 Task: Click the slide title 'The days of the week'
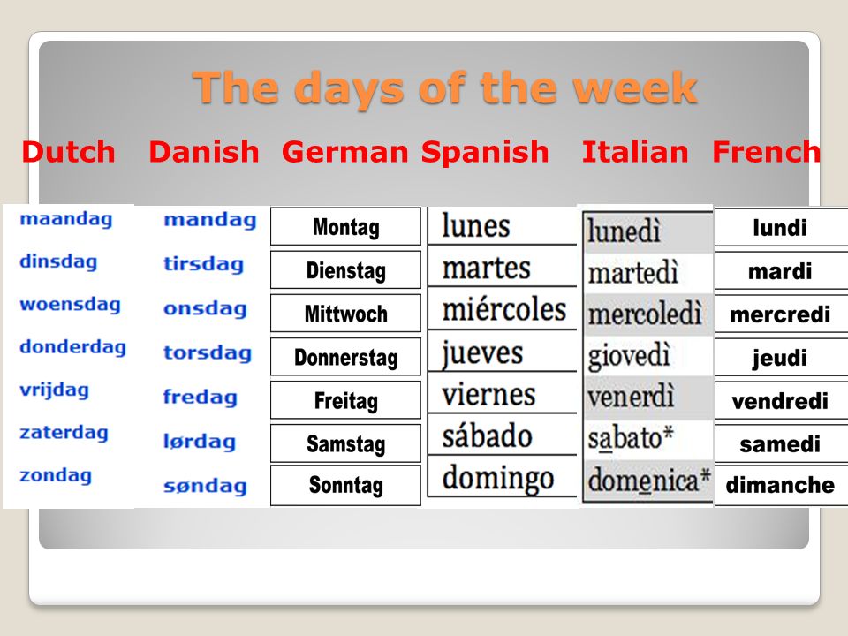coord(445,87)
